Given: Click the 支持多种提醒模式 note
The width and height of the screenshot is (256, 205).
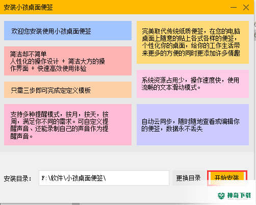Looking at the screenshot, I should coord(68,124).
